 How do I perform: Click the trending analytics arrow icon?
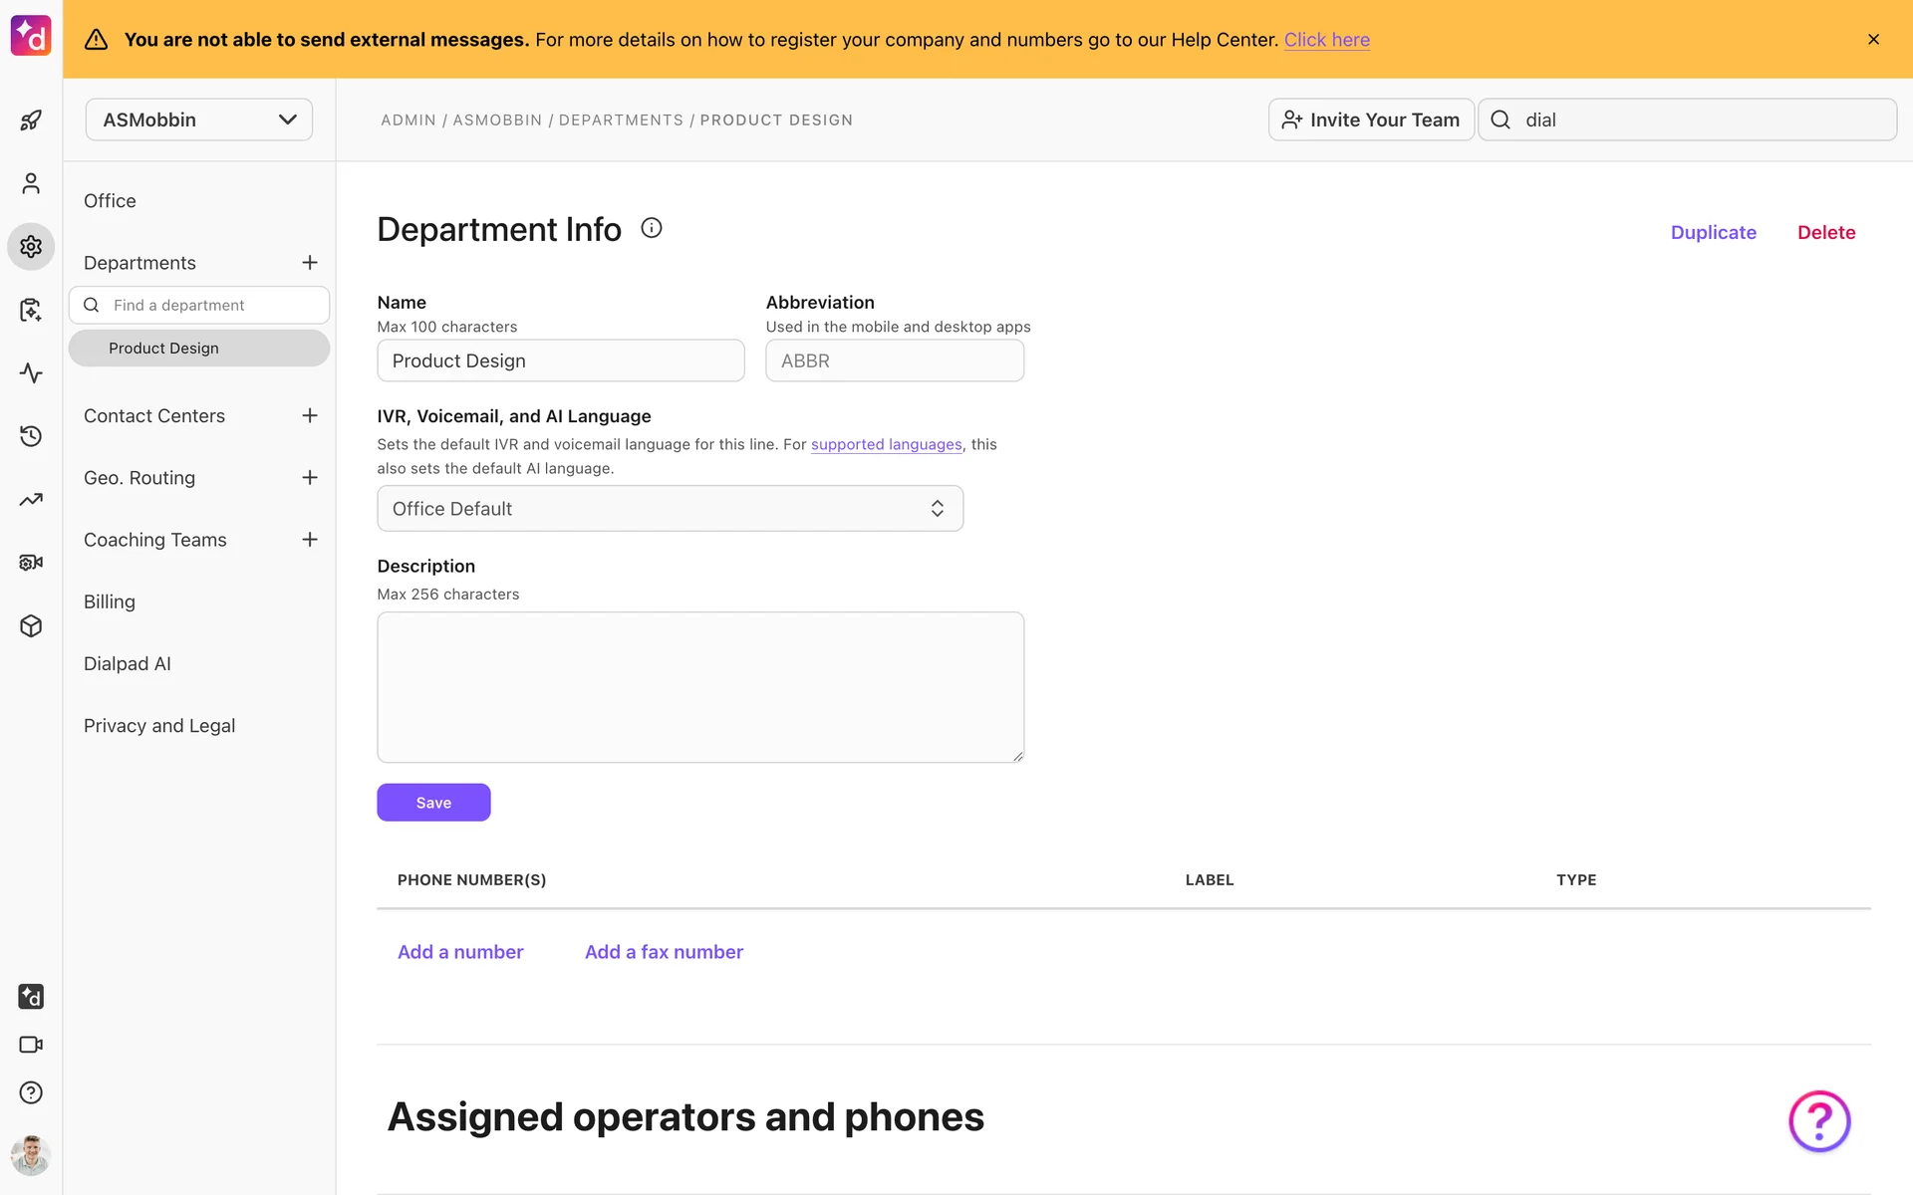[x=31, y=500]
